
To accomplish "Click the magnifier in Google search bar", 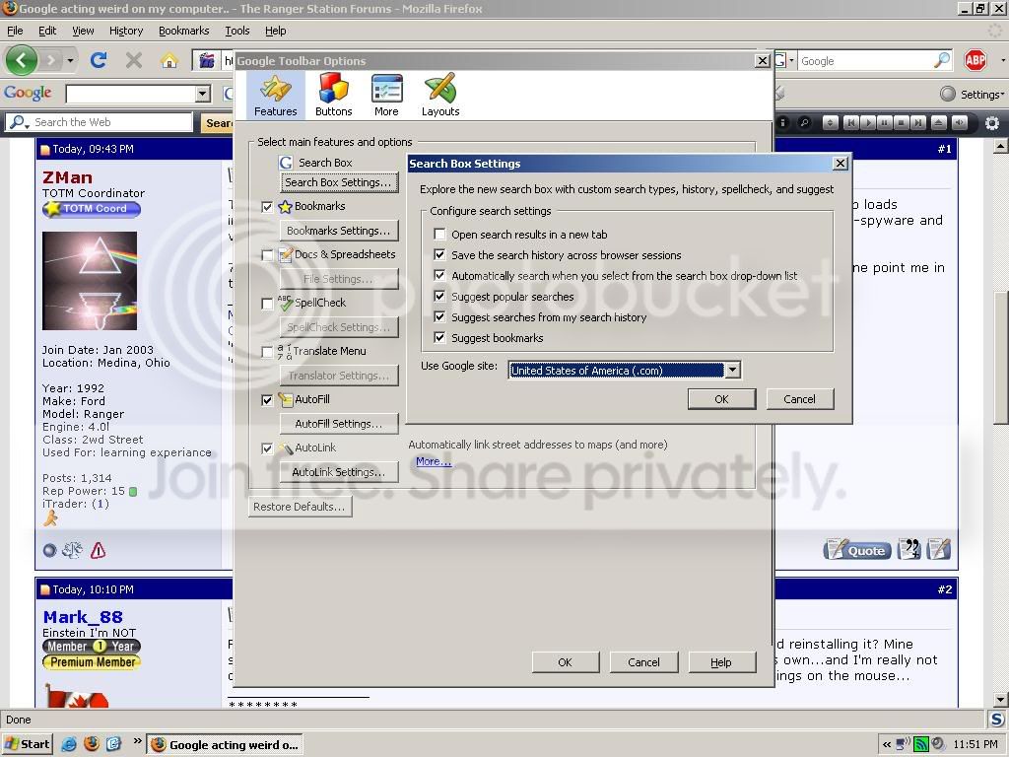I will (941, 60).
